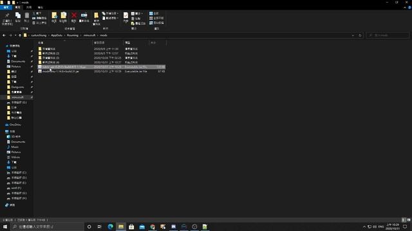The image size is (412, 231).
Task: Switch to the Share ribbon tab
Action: point(29,7)
